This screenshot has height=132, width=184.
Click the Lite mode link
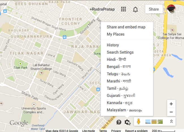(89, 131)
